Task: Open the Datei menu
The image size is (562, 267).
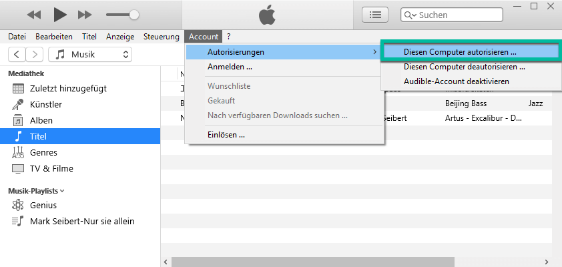Action: [17, 37]
